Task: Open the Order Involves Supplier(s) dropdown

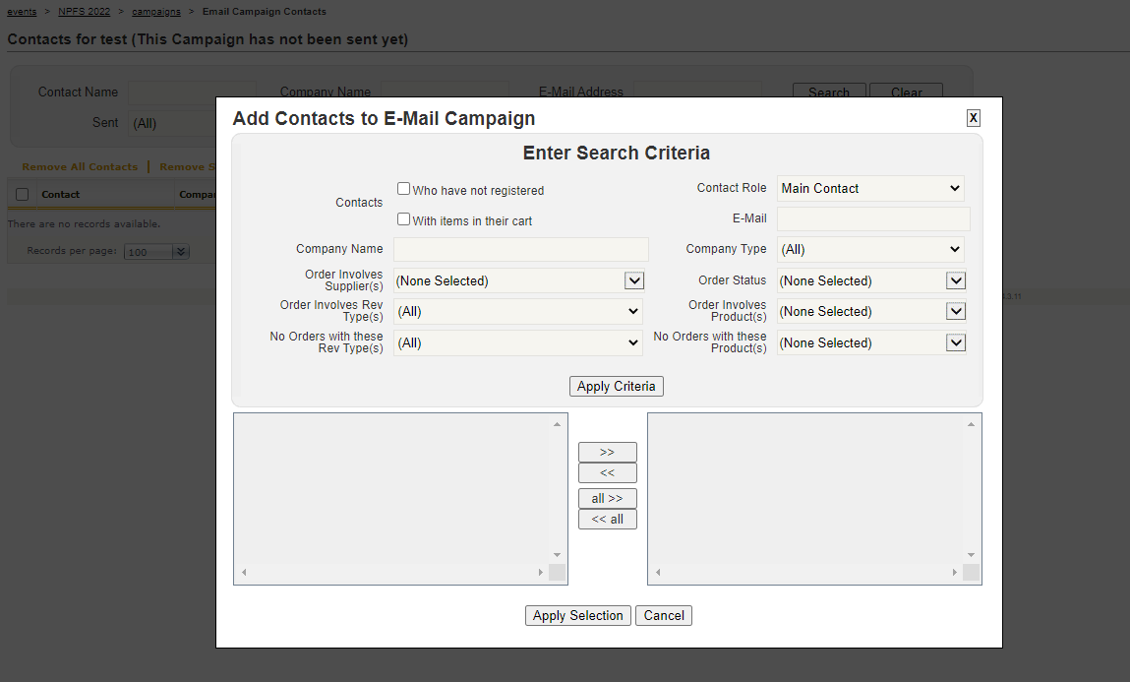Action: click(634, 280)
